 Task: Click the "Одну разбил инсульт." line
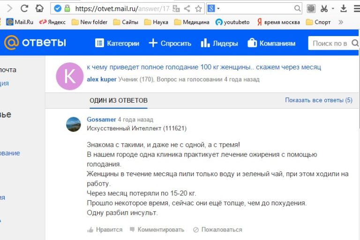[122, 213]
